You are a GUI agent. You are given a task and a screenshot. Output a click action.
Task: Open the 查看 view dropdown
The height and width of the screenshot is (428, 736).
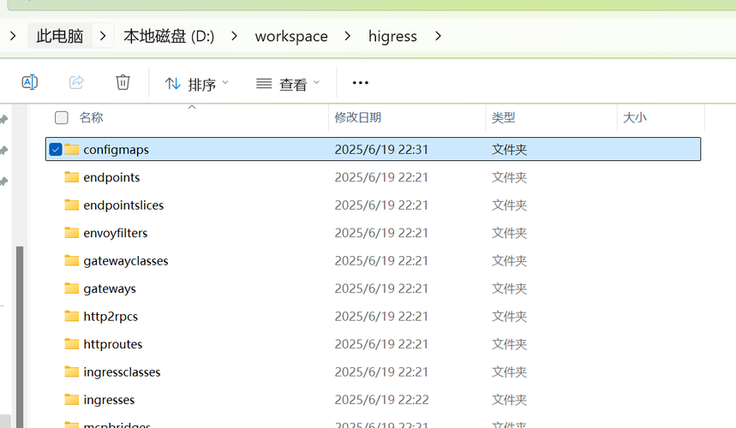click(x=288, y=84)
